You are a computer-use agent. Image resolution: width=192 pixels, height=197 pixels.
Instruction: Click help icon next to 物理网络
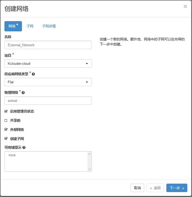(x=23, y=93)
